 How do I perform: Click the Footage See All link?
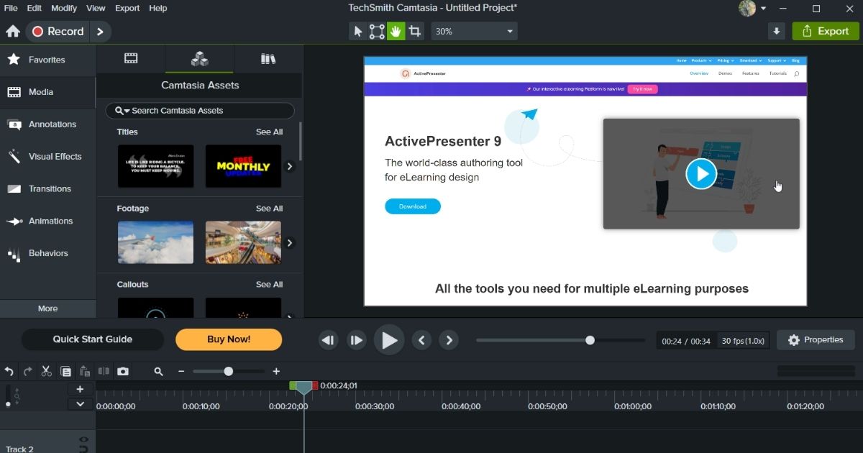tap(269, 208)
